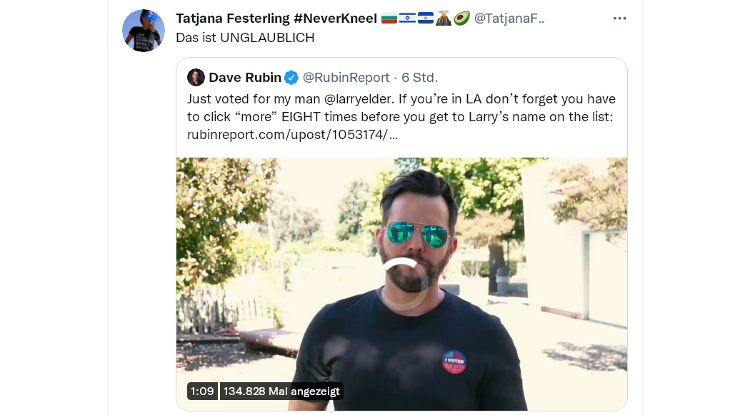This screenshot has width=750, height=415.
Task: Open the @RubinReport handle
Action: [x=346, y=77]
